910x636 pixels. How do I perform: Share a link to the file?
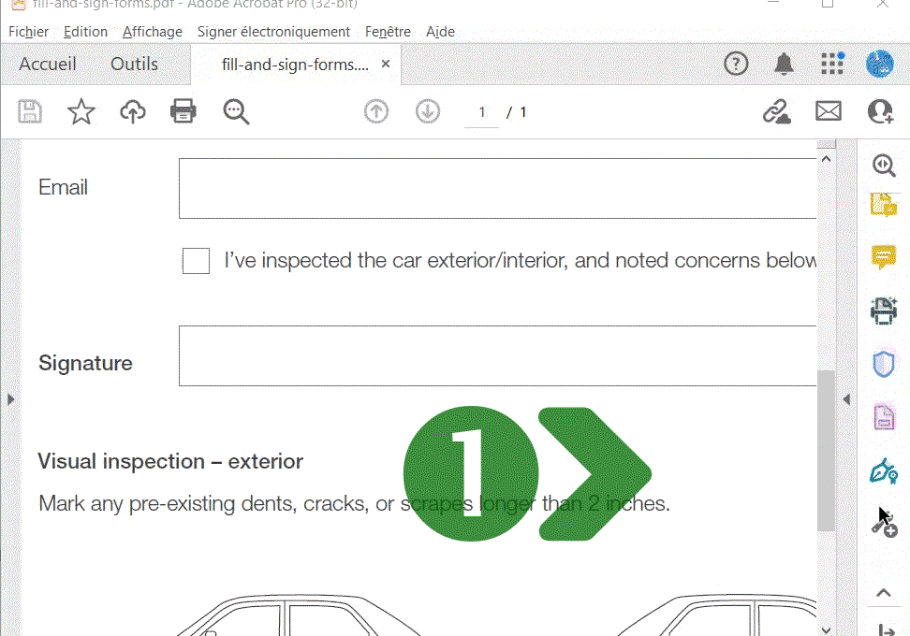coord(776,111)
